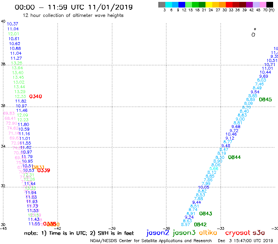The image size is (278, 244).
Task: Click the wave height value 11.27
Action: [x=16, y=58]
